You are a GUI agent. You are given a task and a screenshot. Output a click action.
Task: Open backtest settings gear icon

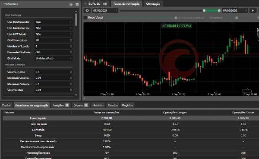(87, 10)
